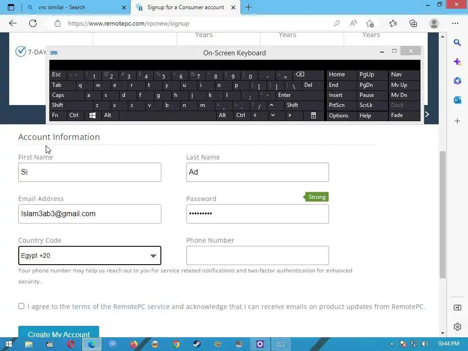Click into the Email Address field
This screenshot has height=351, width=468.
coord(90,214)
